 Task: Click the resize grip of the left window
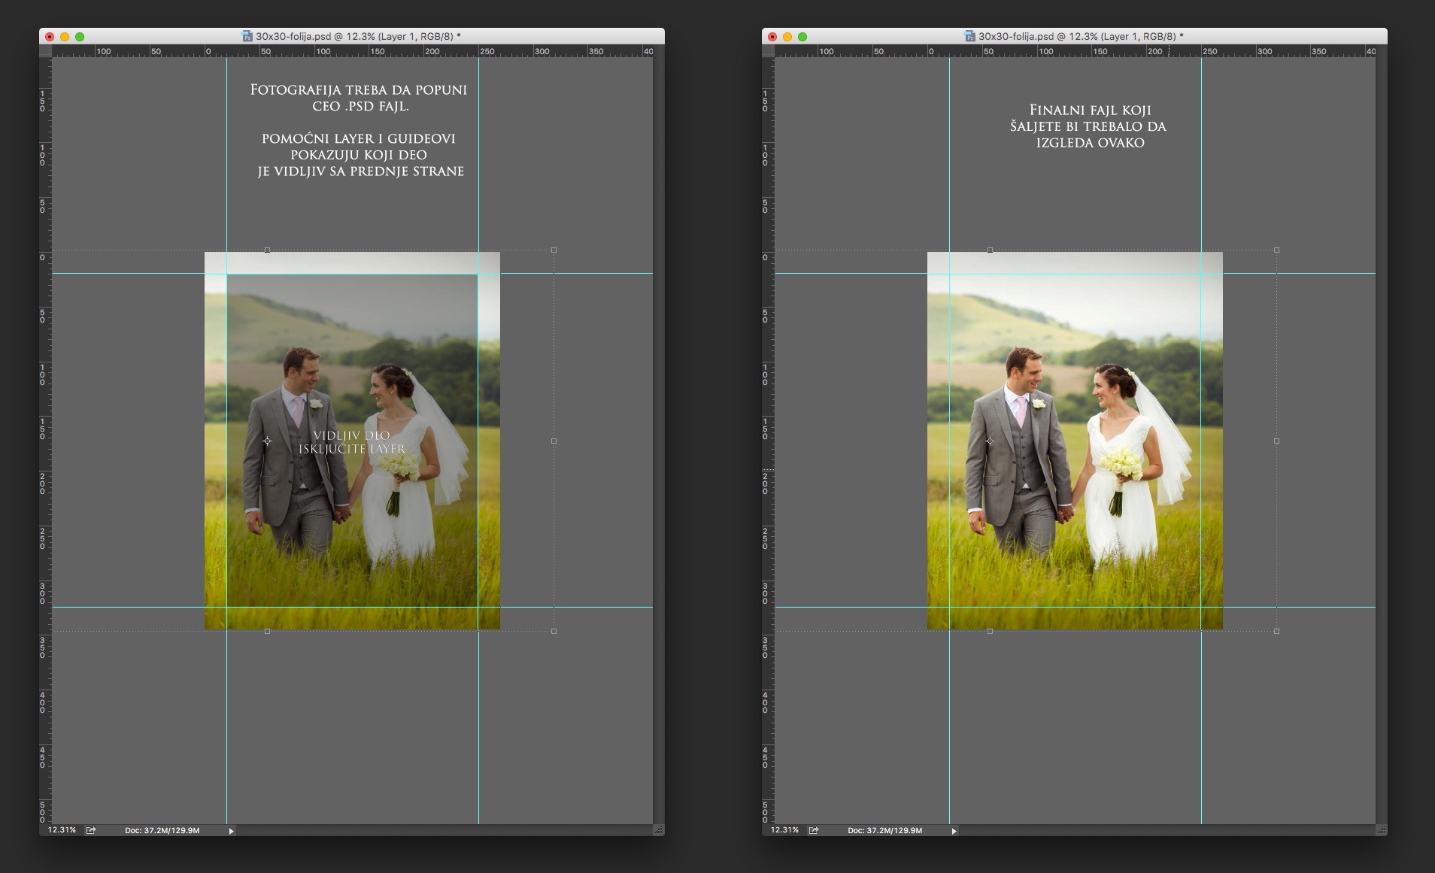658,830
